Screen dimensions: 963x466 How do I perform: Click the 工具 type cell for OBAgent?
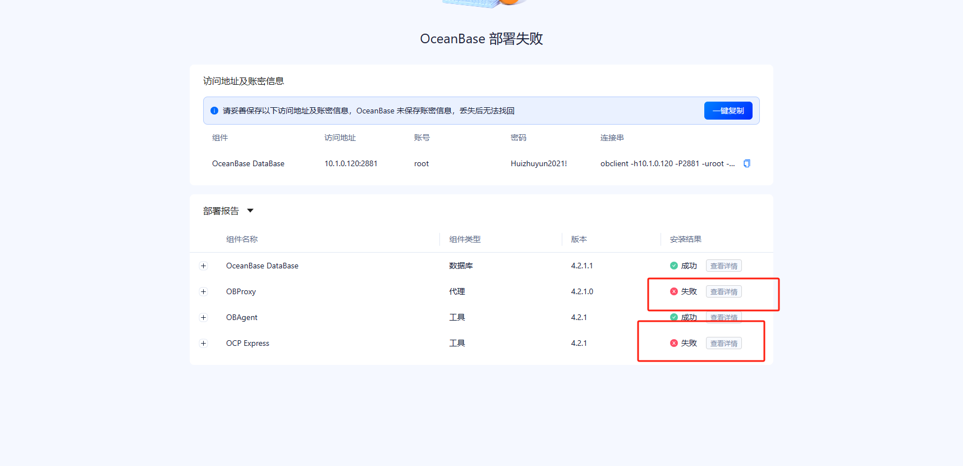tap(457, 317)
